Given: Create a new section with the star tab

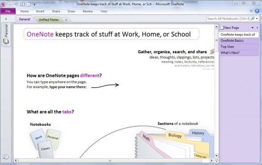Looking at the screenshot, I should (x=66, y=20).
